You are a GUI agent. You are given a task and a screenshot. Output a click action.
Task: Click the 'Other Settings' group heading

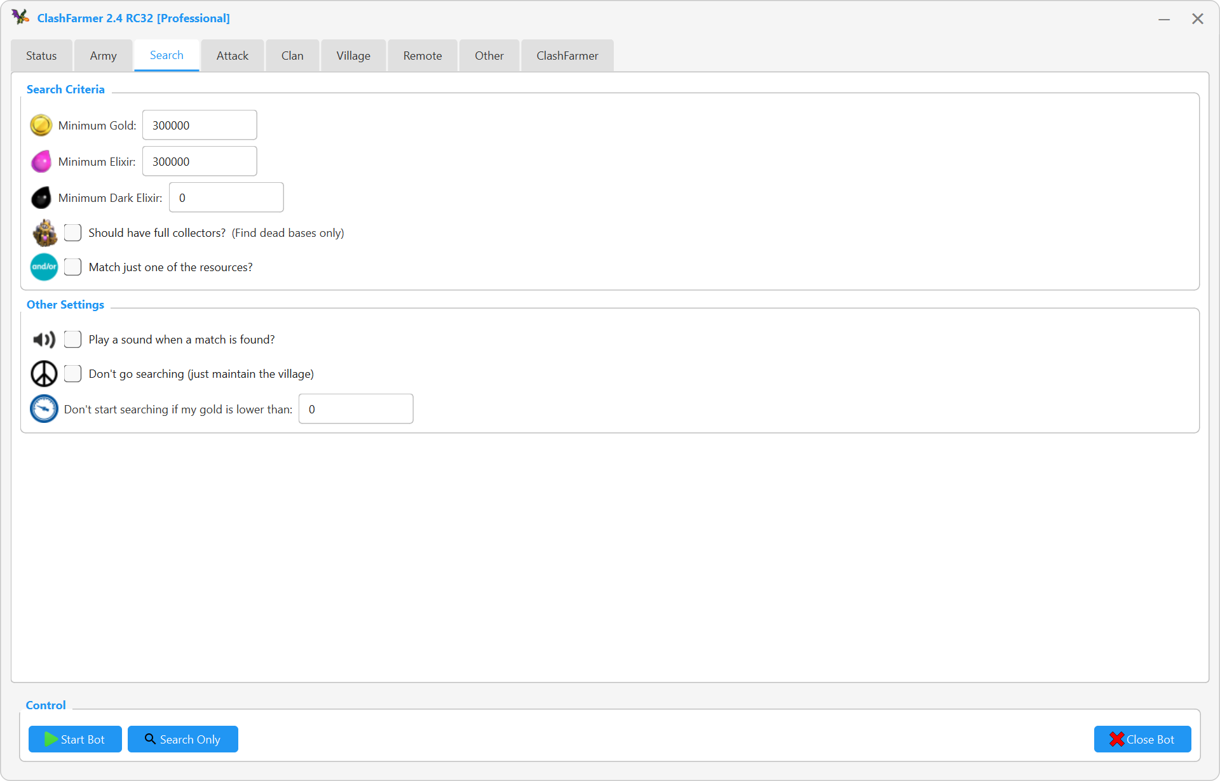pos(65,305)
